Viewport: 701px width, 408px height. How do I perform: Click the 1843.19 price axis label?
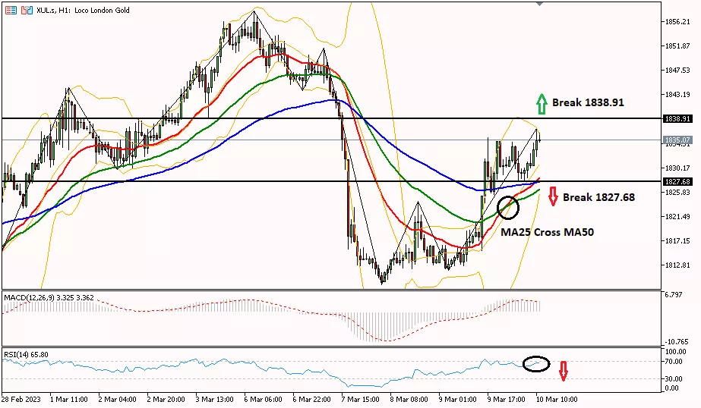click(677, 95)
